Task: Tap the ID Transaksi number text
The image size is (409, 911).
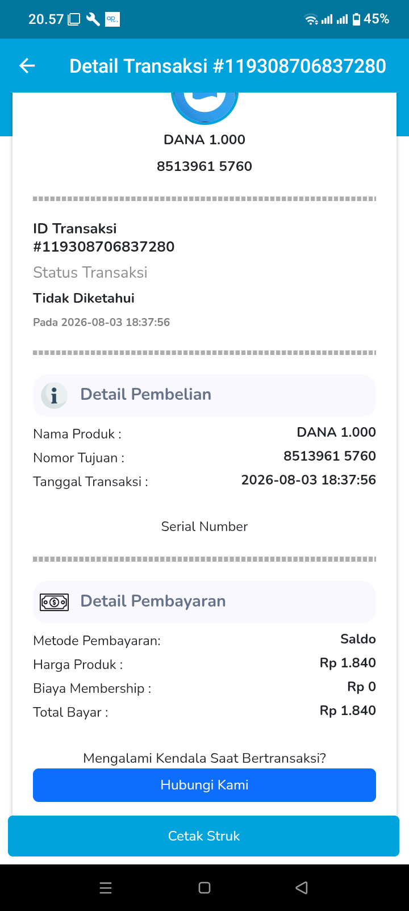Action: (x=104, y=246)
